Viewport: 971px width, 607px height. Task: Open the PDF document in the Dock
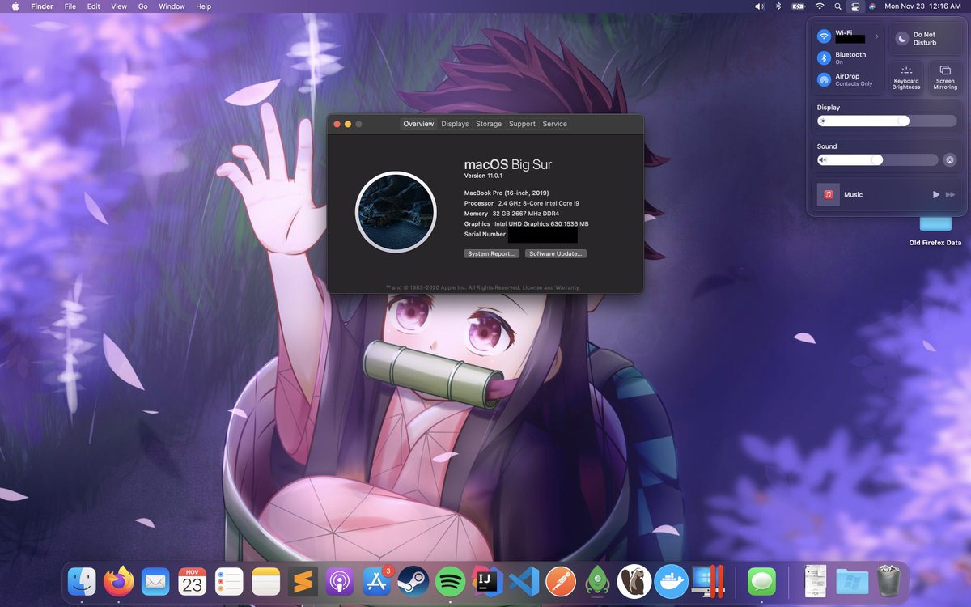(x=816, y=581)
